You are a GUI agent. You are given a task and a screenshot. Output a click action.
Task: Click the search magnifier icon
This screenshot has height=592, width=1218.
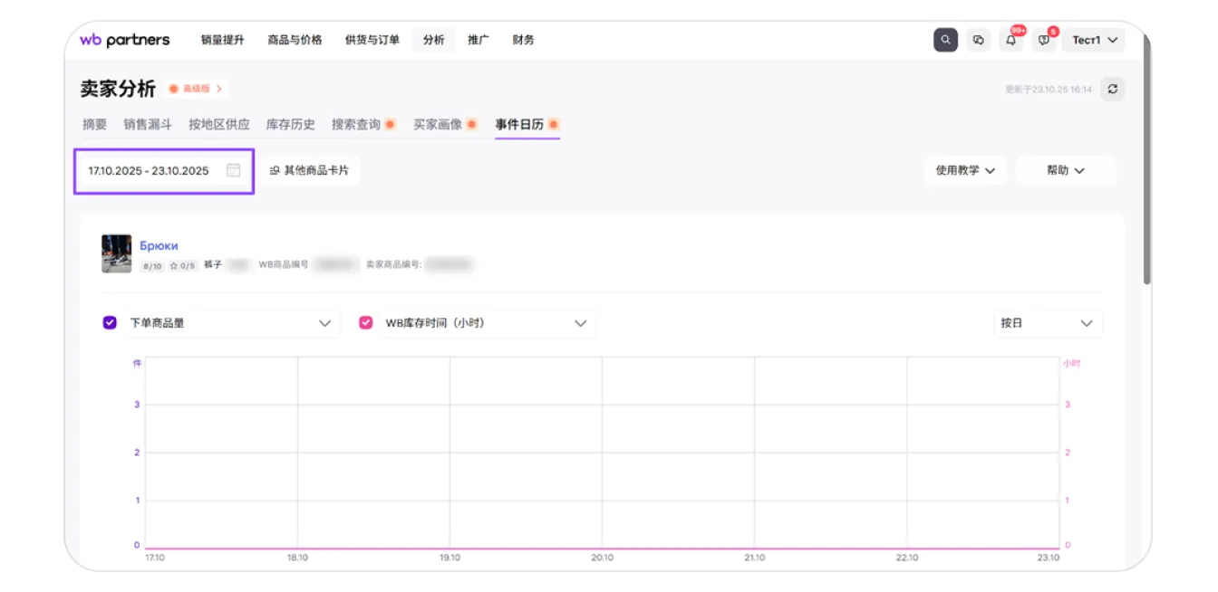pyautogui.click(x=945, y=40)
